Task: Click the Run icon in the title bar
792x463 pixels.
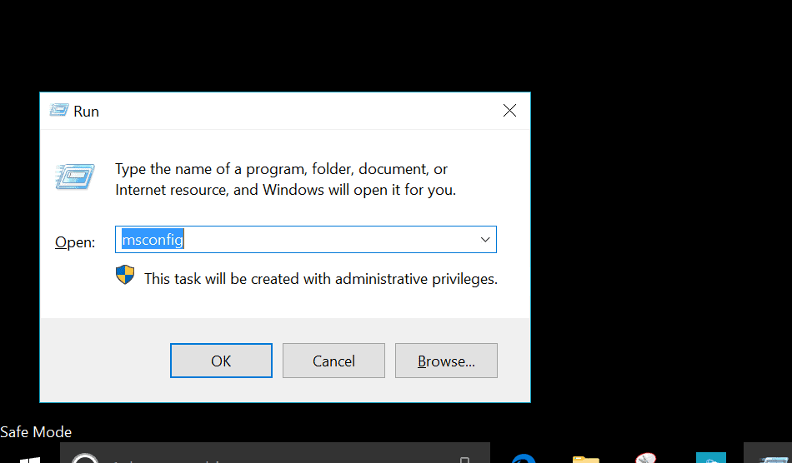Action: coord(58,111)
